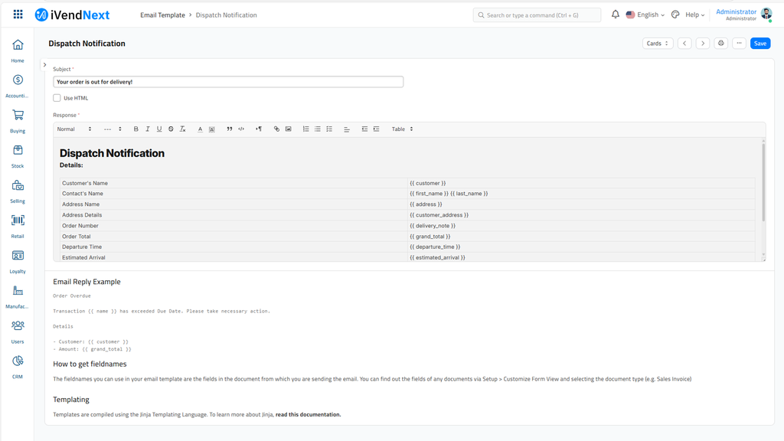
Task: Open the CRM module
Action: (x=18, y=367)
